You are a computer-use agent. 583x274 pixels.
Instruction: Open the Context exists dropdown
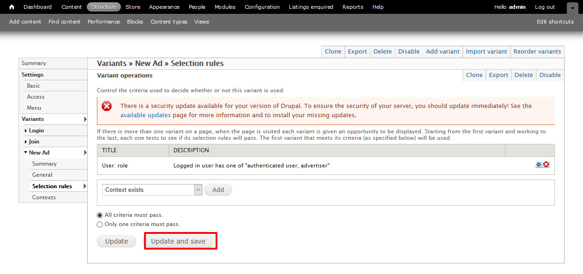click(x=152, y=190)
